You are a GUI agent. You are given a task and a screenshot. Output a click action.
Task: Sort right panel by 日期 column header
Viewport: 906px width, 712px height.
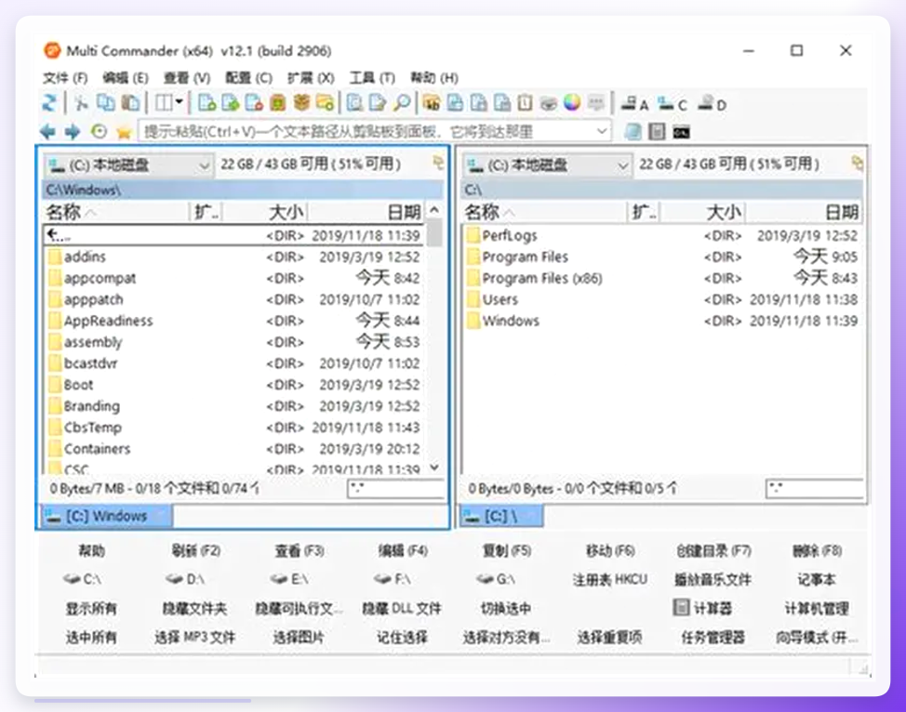tap(803, 212)
